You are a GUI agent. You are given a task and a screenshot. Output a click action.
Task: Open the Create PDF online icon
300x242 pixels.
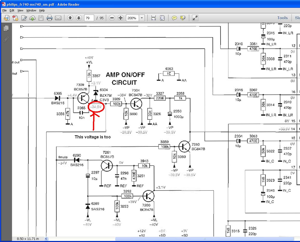[15, 18]
